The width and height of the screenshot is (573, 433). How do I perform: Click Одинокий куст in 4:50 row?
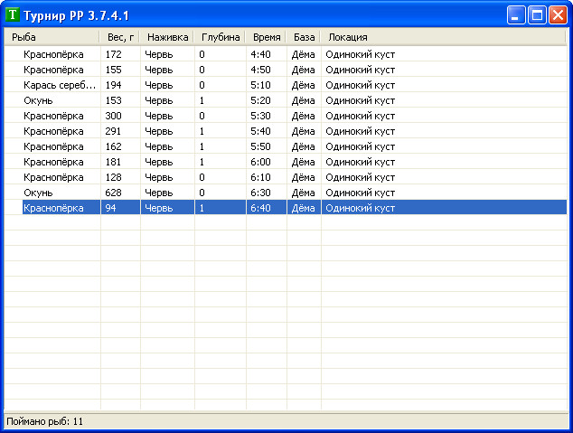361,70
